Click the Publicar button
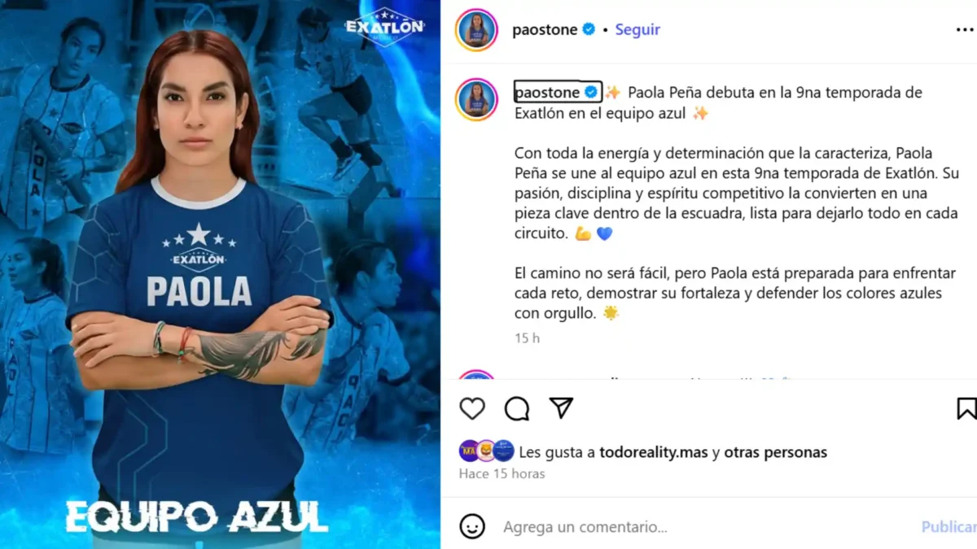The image size is (977, 549). click(x=949, y=527)
